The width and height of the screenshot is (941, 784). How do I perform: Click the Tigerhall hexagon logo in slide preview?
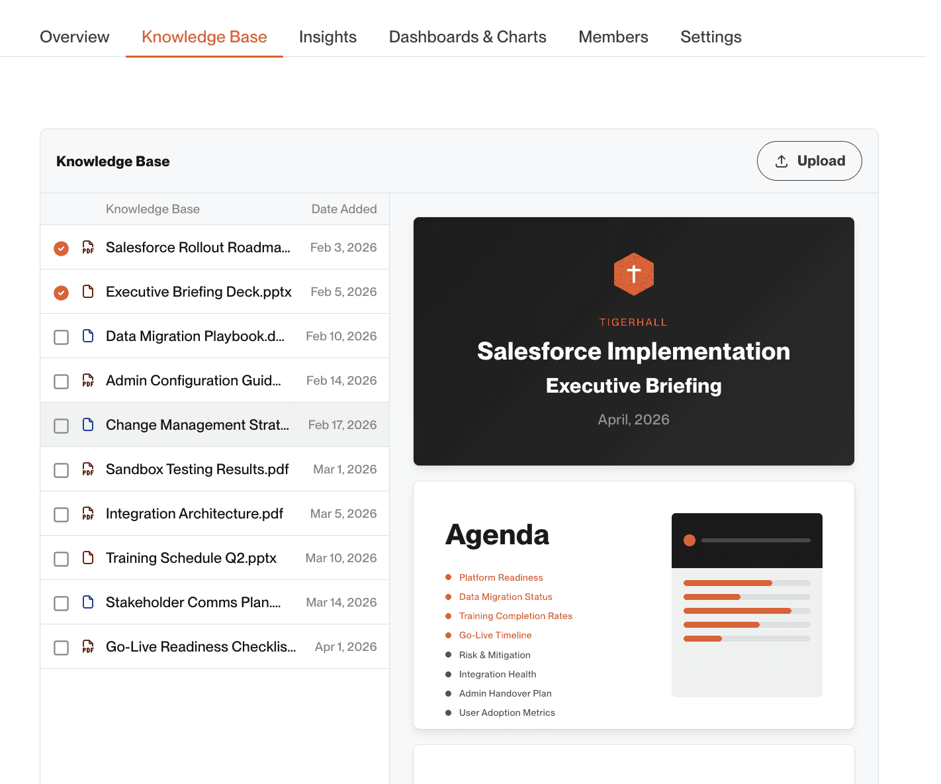tap(634, 273)
